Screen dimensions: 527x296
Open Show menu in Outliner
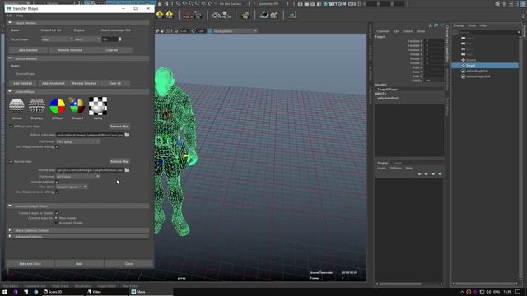pyautogui.click(x=472, y=25)
